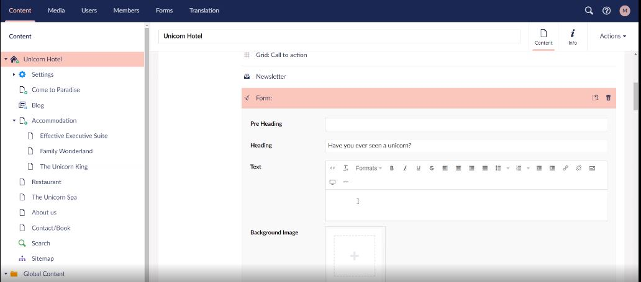The height and width of the screenshot is (282, 641).
Task: Expand the Newsletter block
Action: (429, 77)
